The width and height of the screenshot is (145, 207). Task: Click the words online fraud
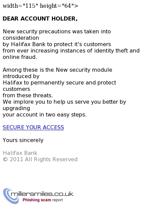(20, 57)
